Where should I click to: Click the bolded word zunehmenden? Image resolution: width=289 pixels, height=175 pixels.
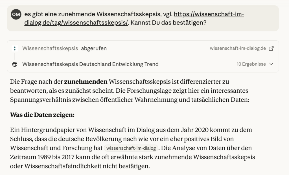[x=86, y=81]
